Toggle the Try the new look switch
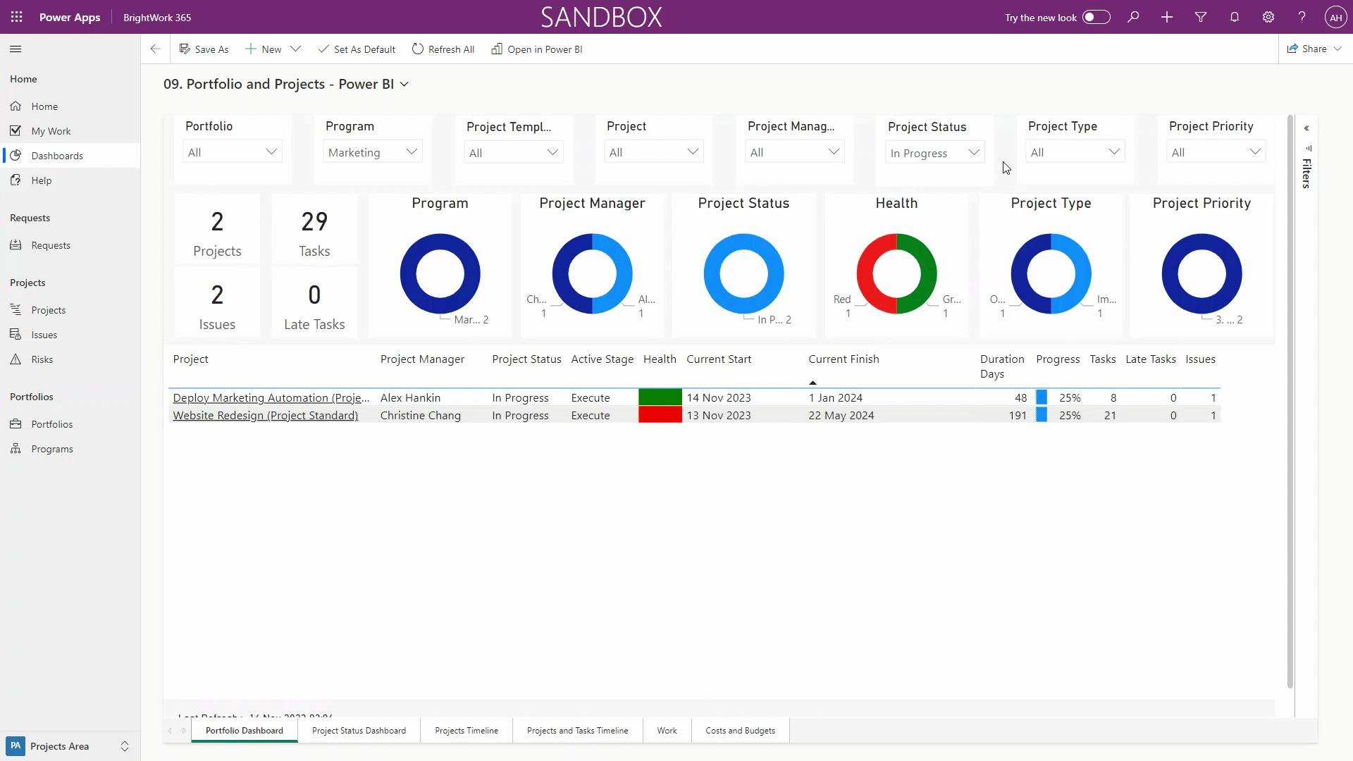 [x=1096, y=17]
